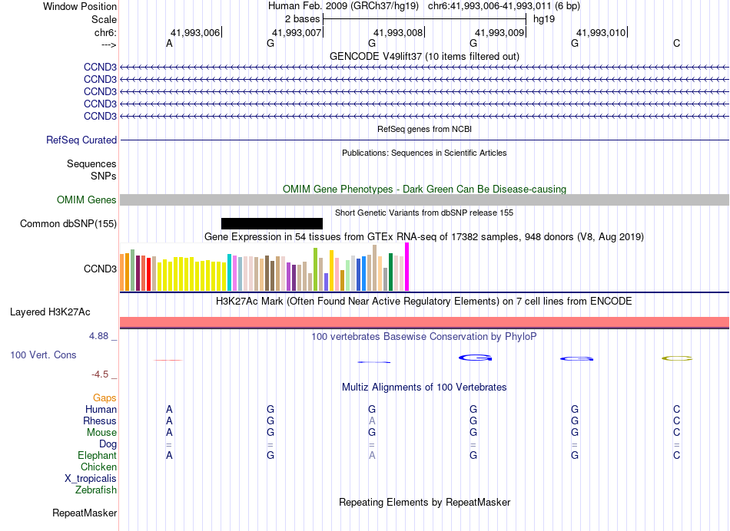Click the OMIM Gene Phenotypes green title
This screenshot has width=730, height=531.
point(424,190)
